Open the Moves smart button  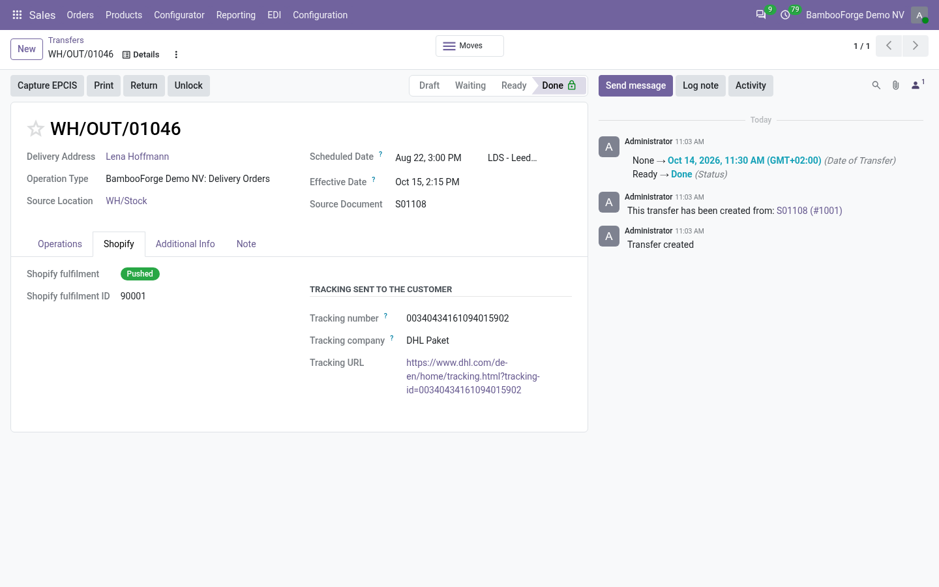(469, 46)
